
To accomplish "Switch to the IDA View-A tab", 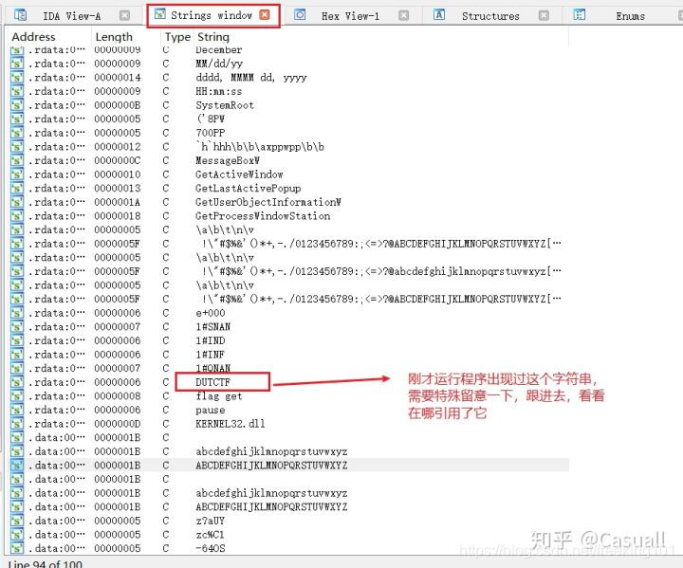I will coord(71,16).
